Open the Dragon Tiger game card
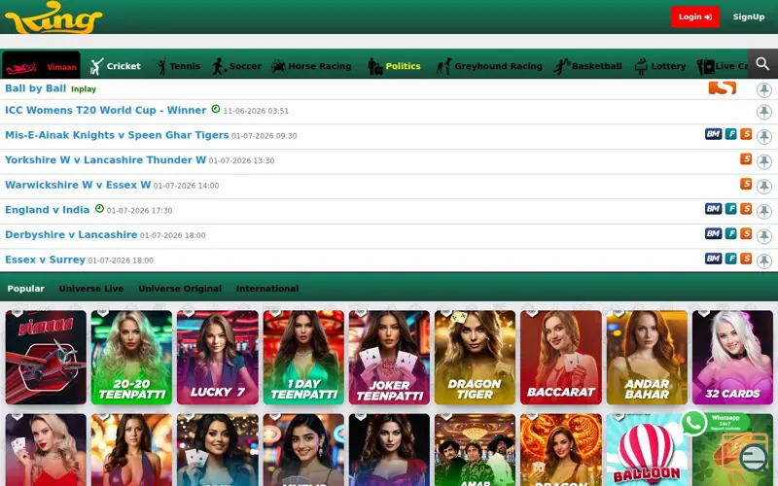Viewport: 778px width, 486px height. pos(475,357)
